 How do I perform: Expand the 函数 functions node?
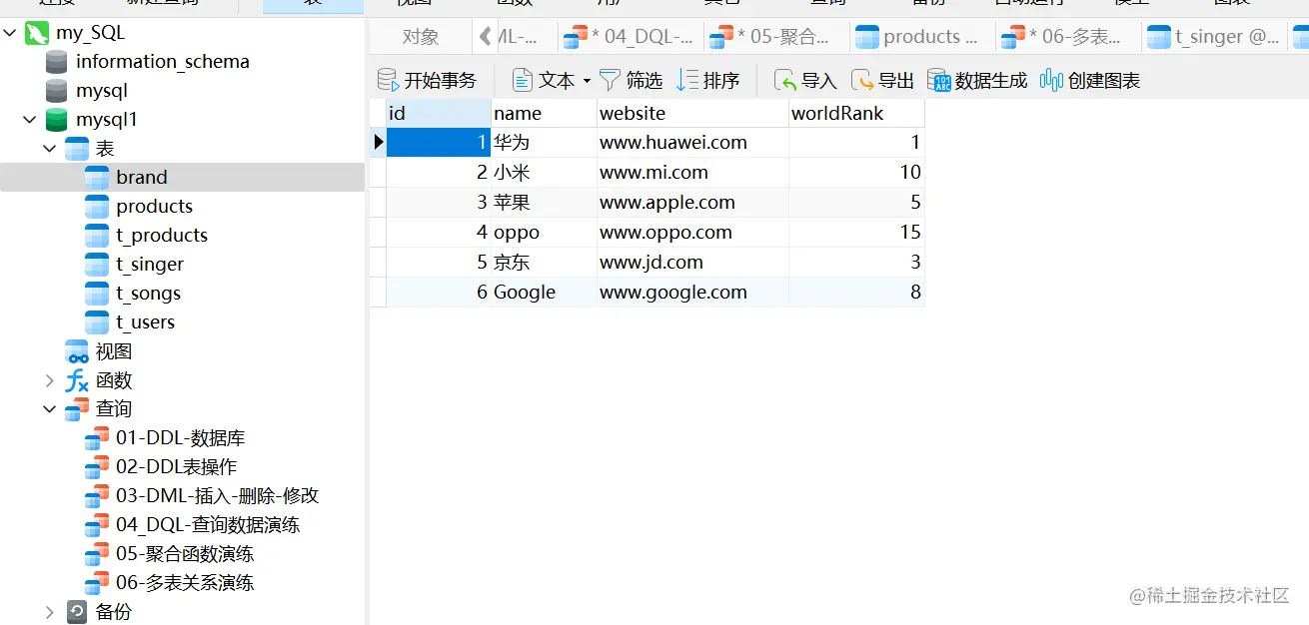click(x=50, y=380)
